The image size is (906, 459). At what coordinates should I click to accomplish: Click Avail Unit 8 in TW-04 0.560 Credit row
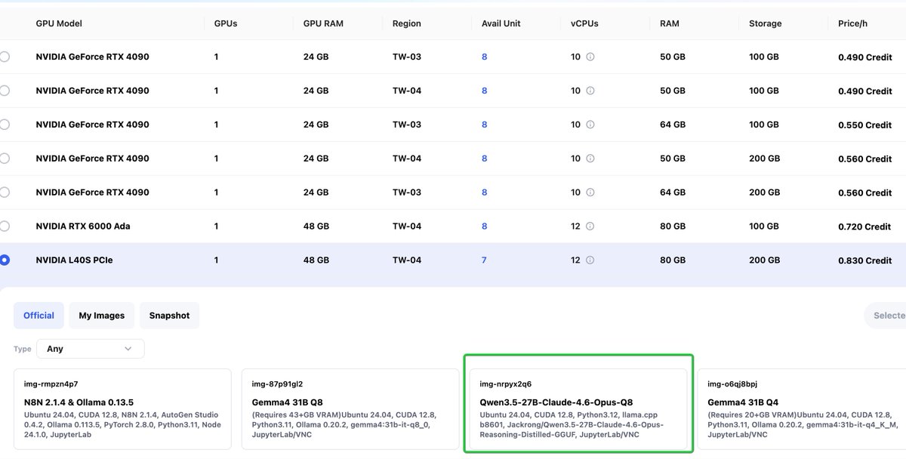click(x=485, y=159)
